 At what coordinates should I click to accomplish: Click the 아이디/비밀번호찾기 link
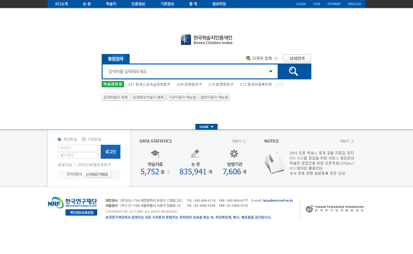click(94, 165)
